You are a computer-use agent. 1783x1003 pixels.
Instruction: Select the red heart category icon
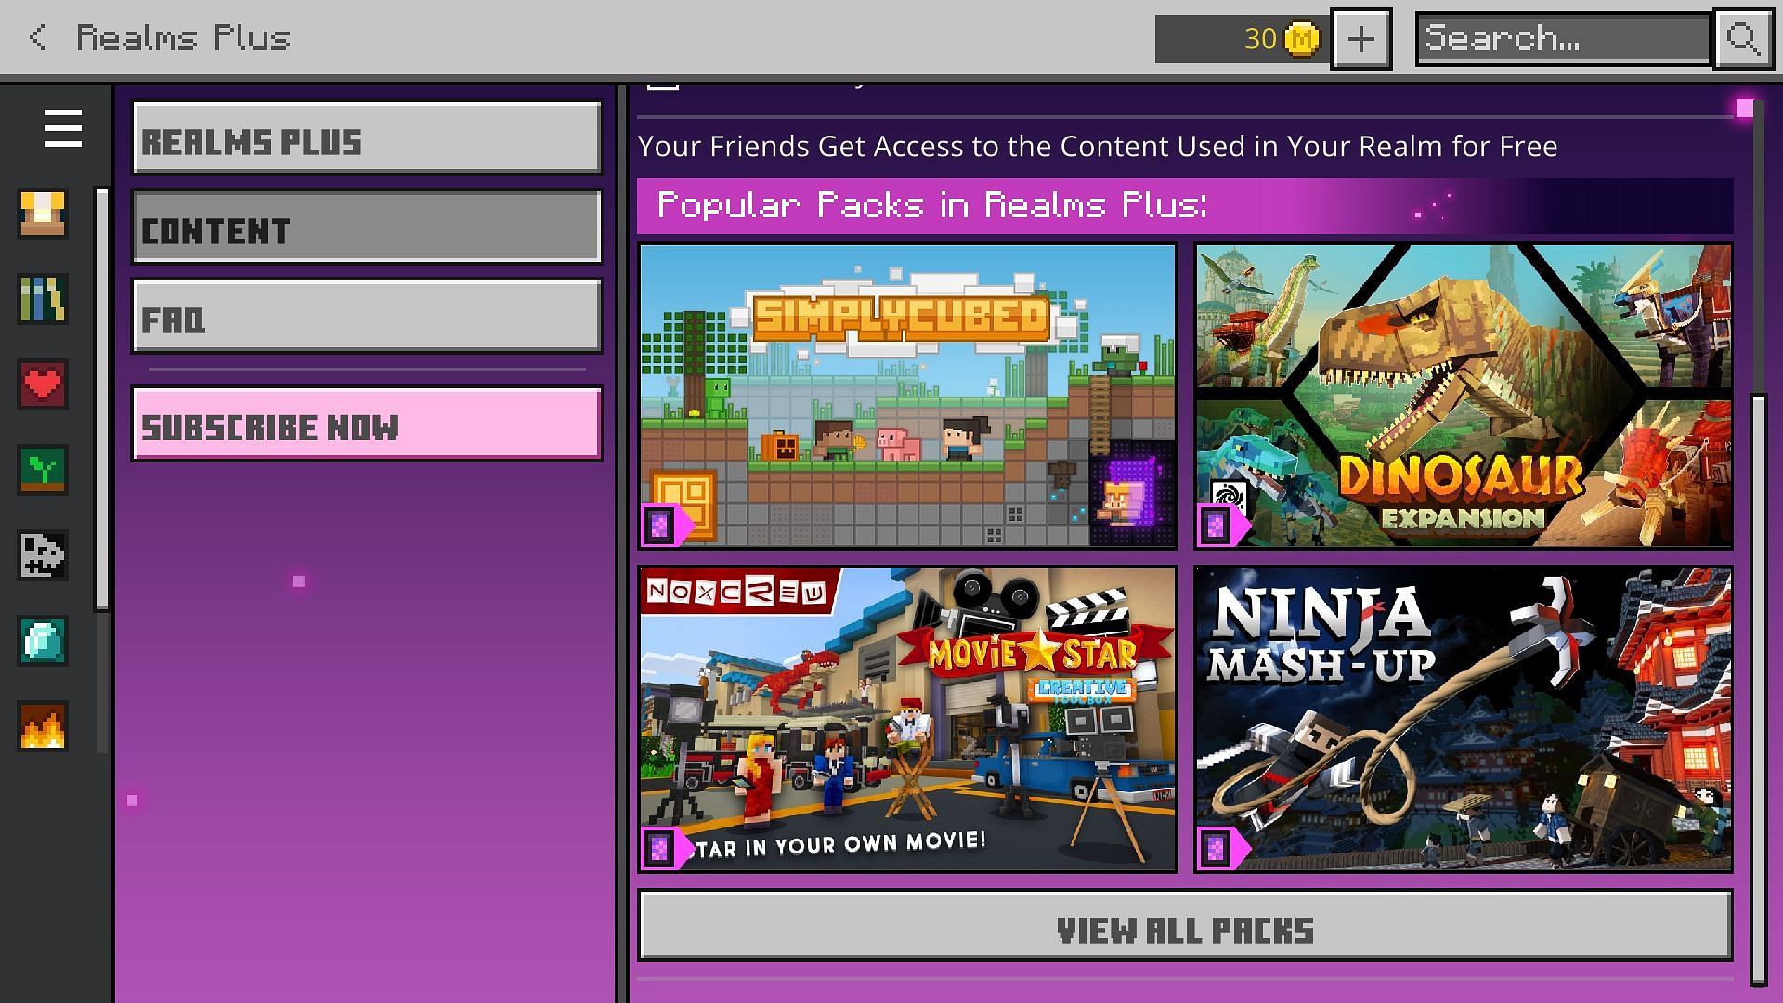click(43, 384)
